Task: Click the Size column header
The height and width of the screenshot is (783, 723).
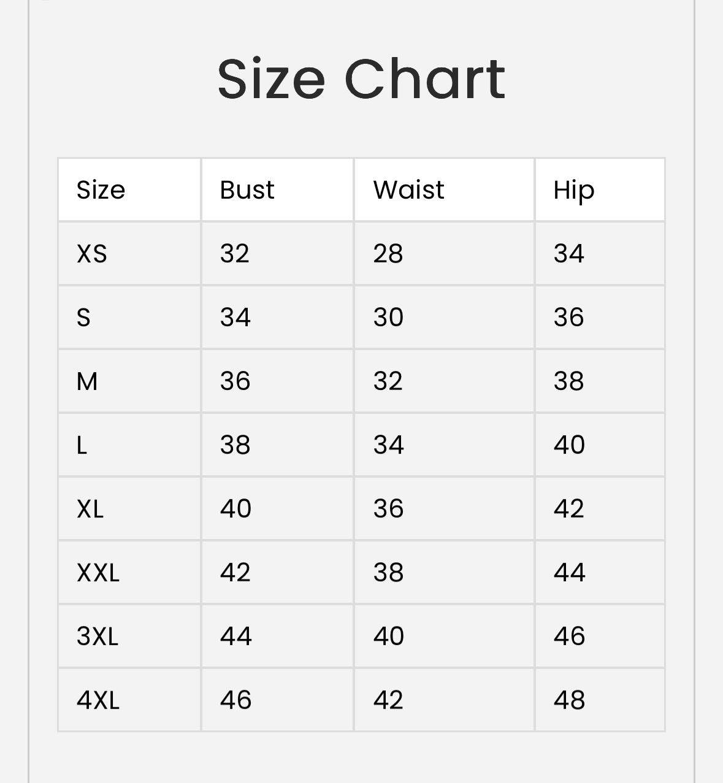Action: (x=101, y=190)
